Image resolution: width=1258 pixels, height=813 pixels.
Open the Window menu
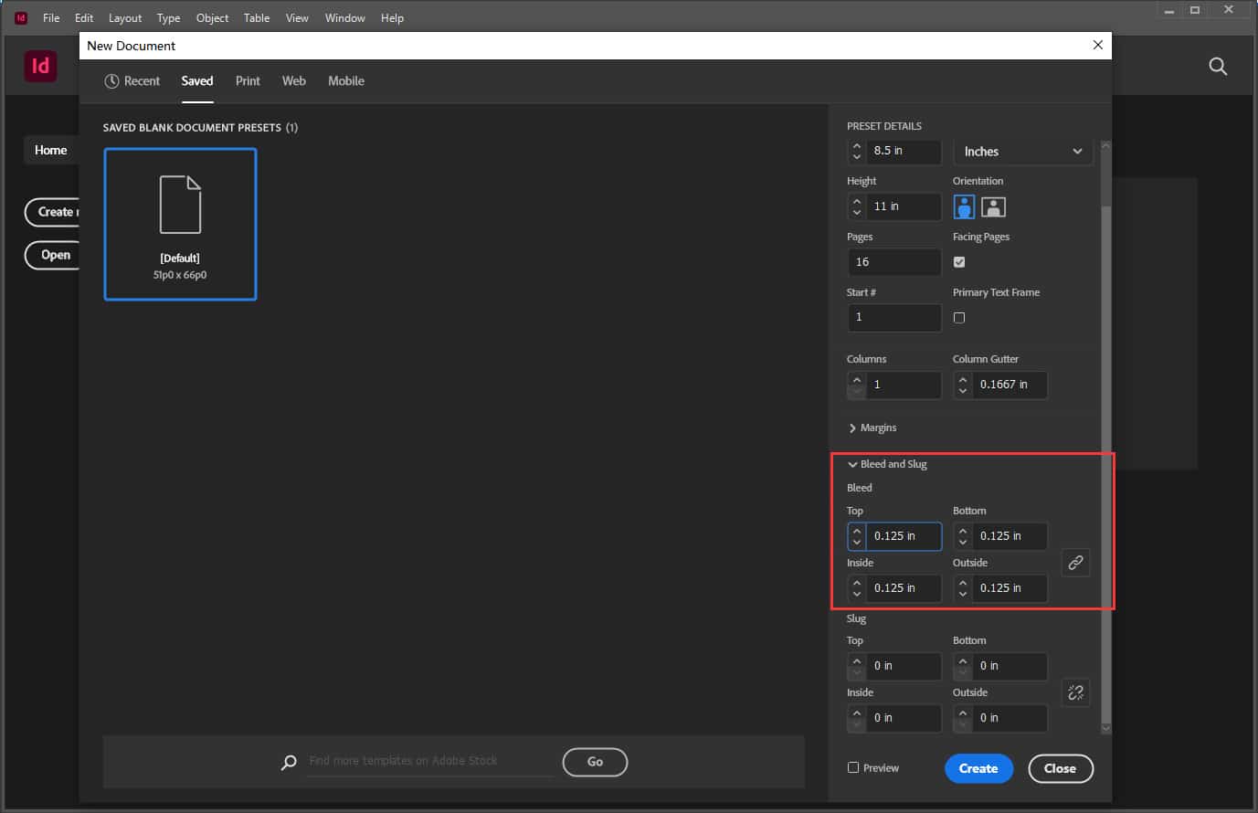point(345,17)
